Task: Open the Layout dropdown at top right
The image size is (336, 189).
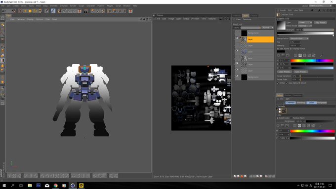Action: pyautogui.click(x=320, y=6)
